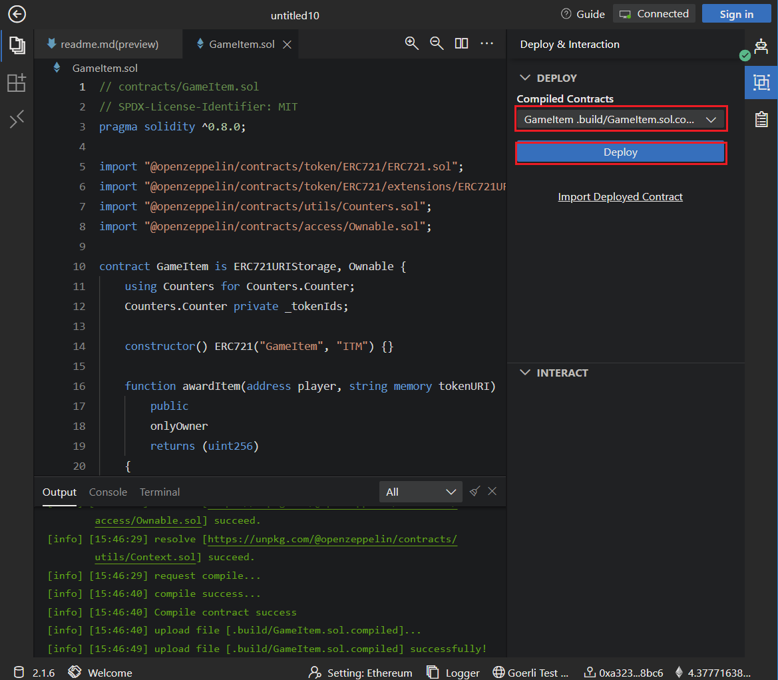Toggle the split editor icon
Screen dimensions: 778x680
pyautogui.click(x=461, y=43)
